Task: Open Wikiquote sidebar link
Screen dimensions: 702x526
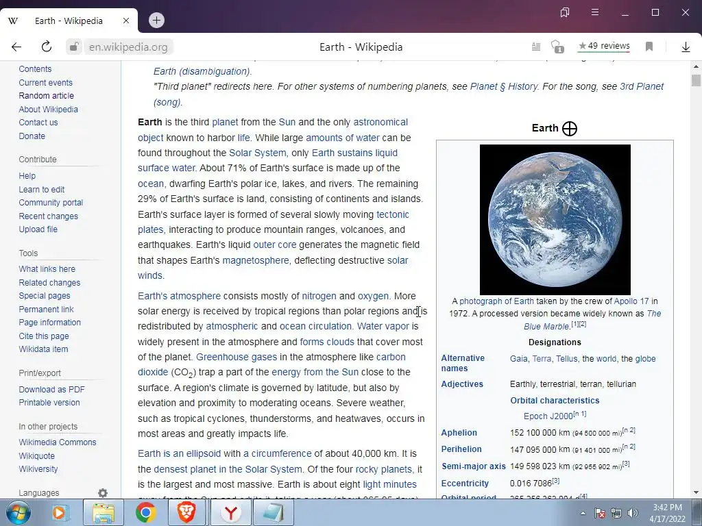Action: 37,455
